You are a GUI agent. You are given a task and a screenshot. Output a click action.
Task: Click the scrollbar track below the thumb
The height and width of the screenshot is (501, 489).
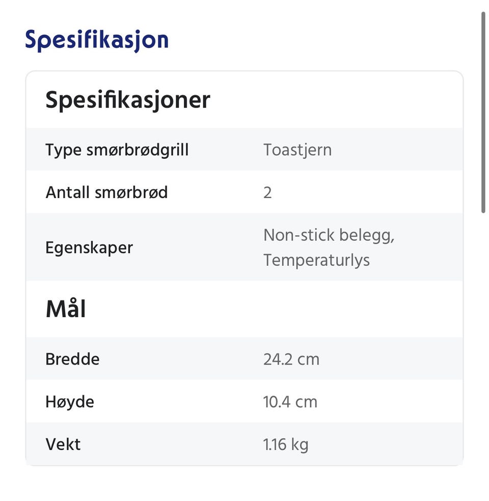(483, 351)
